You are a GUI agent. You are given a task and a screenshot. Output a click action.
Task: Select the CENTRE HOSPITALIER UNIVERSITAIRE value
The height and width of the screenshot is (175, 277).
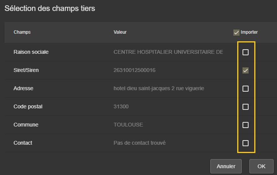tap(168, 52)
